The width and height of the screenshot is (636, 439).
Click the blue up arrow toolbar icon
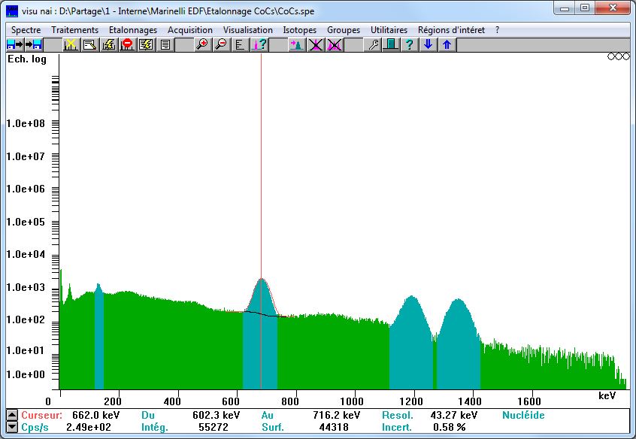(447, 45)
